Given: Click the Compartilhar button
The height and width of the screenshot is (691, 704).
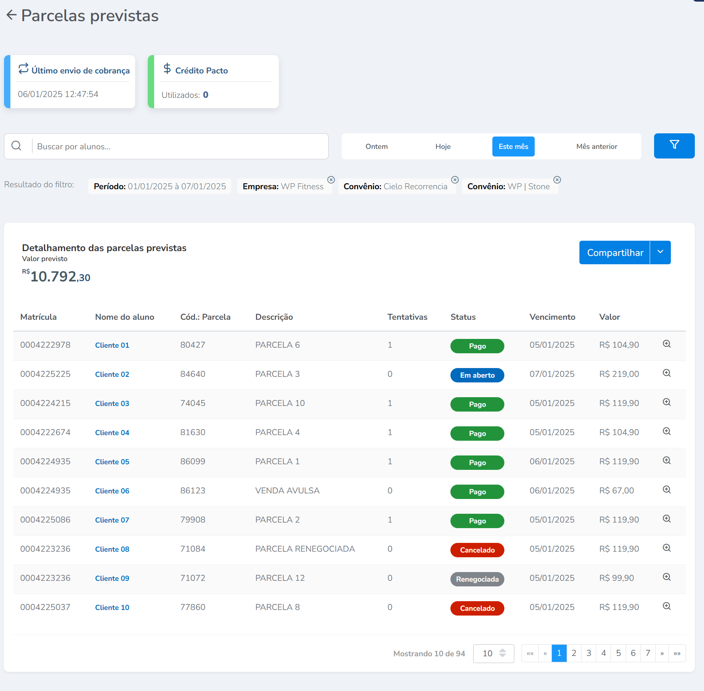Looking at the screenshot, I should pos(615,252).
